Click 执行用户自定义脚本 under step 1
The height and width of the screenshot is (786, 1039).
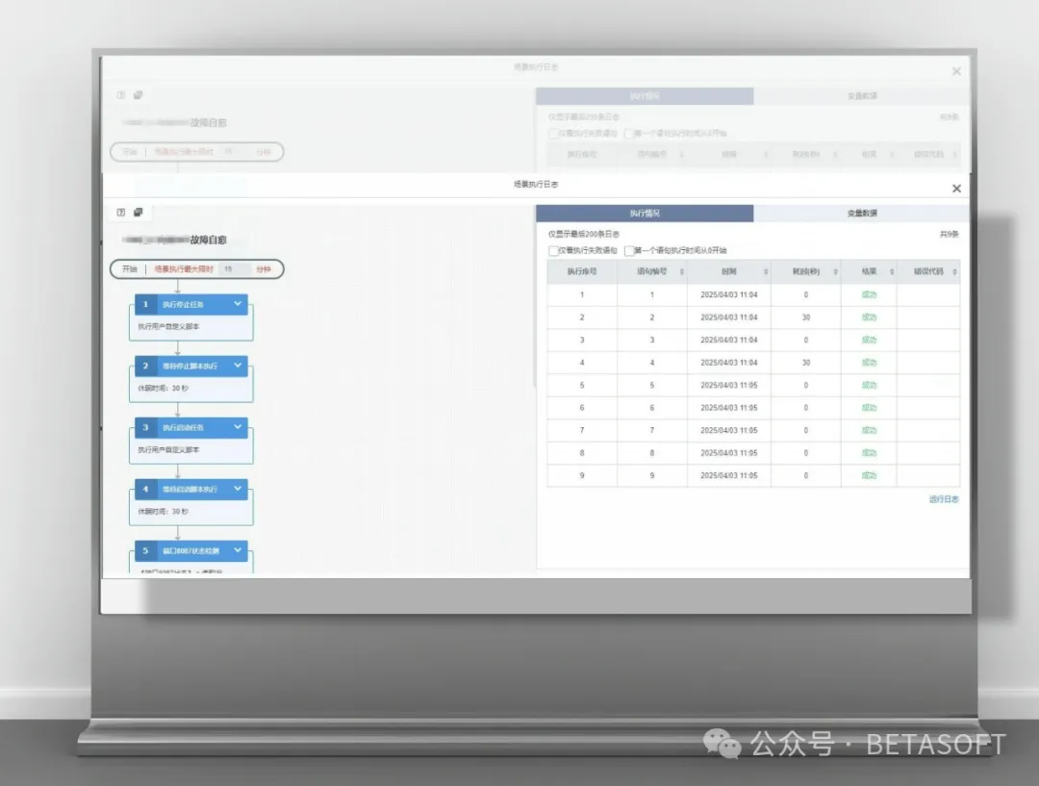[x=168, y=327]
